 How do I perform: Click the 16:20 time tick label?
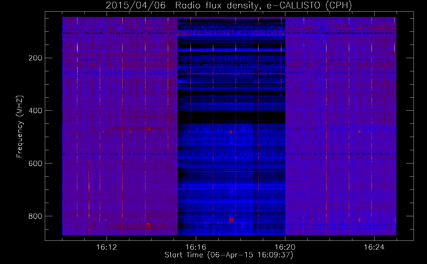tap(285, 247)
